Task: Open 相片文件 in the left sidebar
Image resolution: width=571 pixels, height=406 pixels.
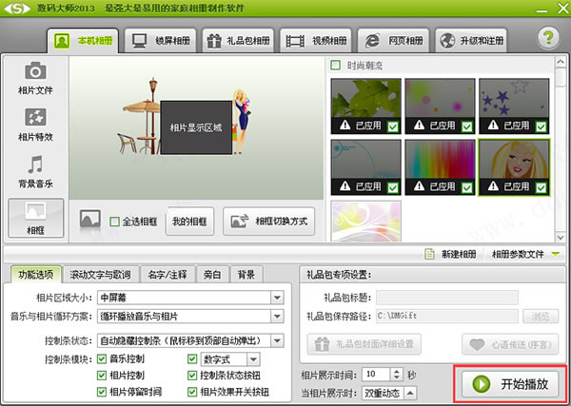Action: pos(36,79)
